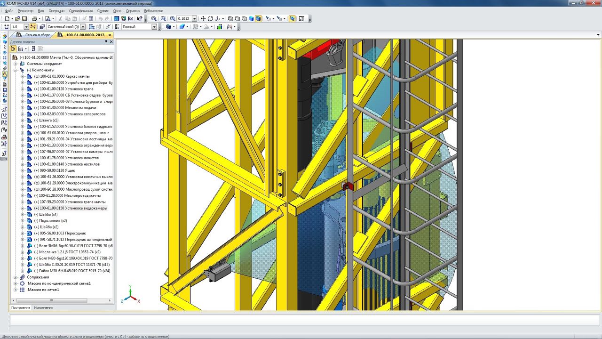This screenshot has height=339, width=602.
Task: Open the Полный display mode dropdown
Action: click(x=154, y=27)
